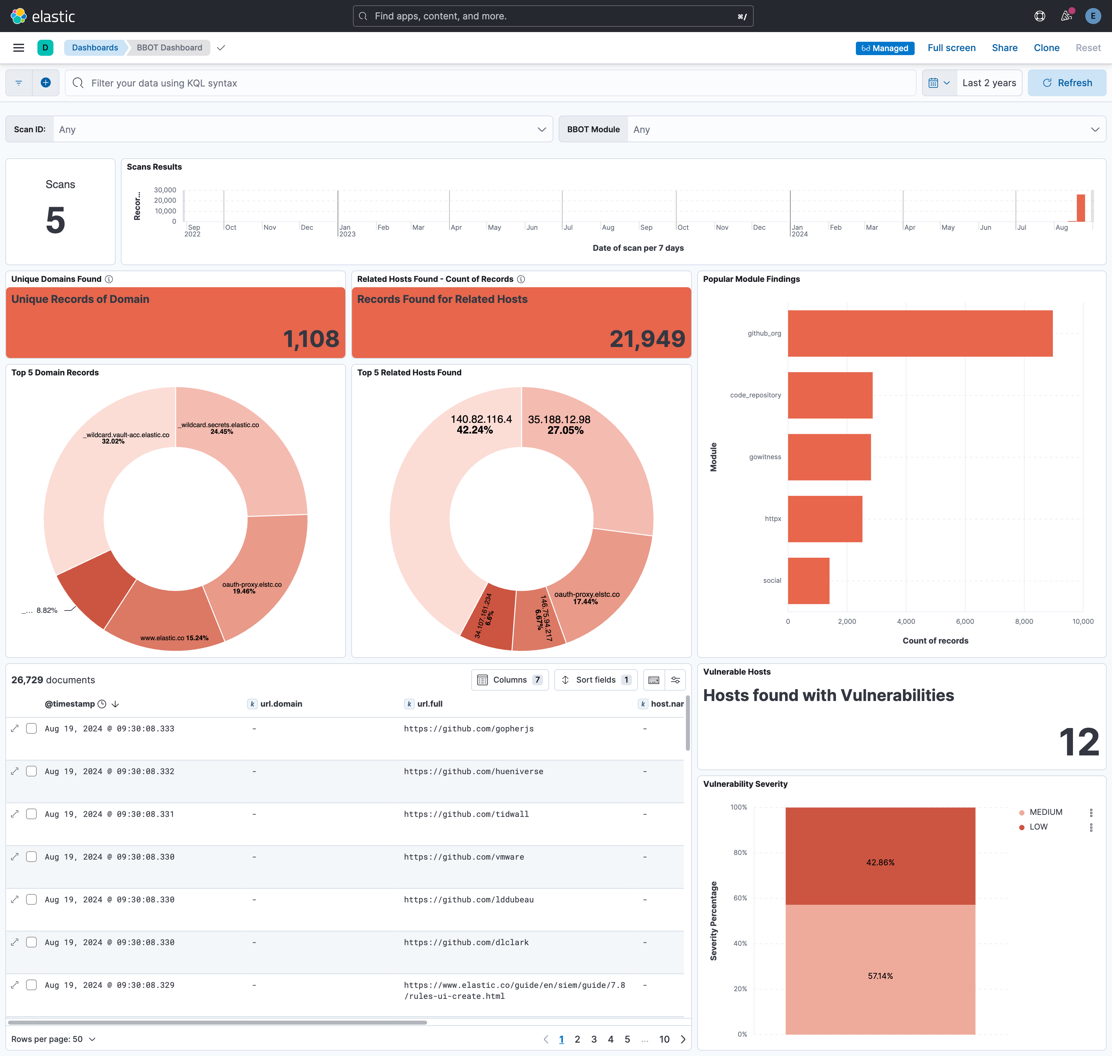Viewport: 1112px width, 1056px height.
Task: Go to previous table page
Action: point(546,1039)
